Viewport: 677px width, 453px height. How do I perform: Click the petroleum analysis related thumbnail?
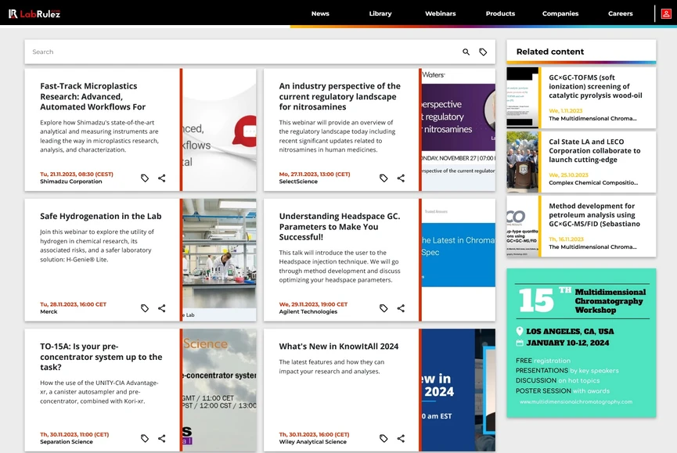point(523,226)
